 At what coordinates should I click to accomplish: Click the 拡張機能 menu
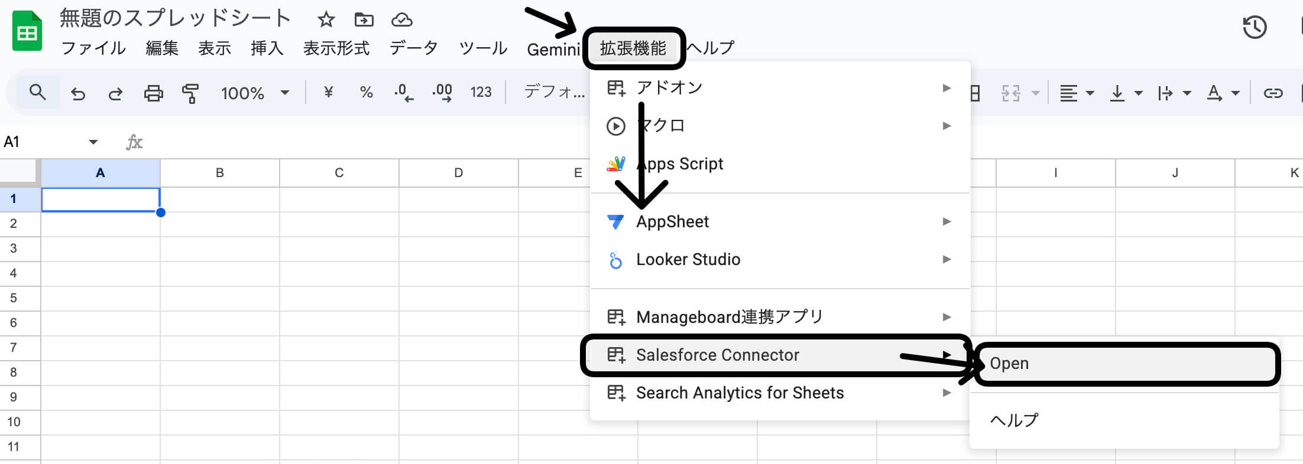tap(633, 48)
